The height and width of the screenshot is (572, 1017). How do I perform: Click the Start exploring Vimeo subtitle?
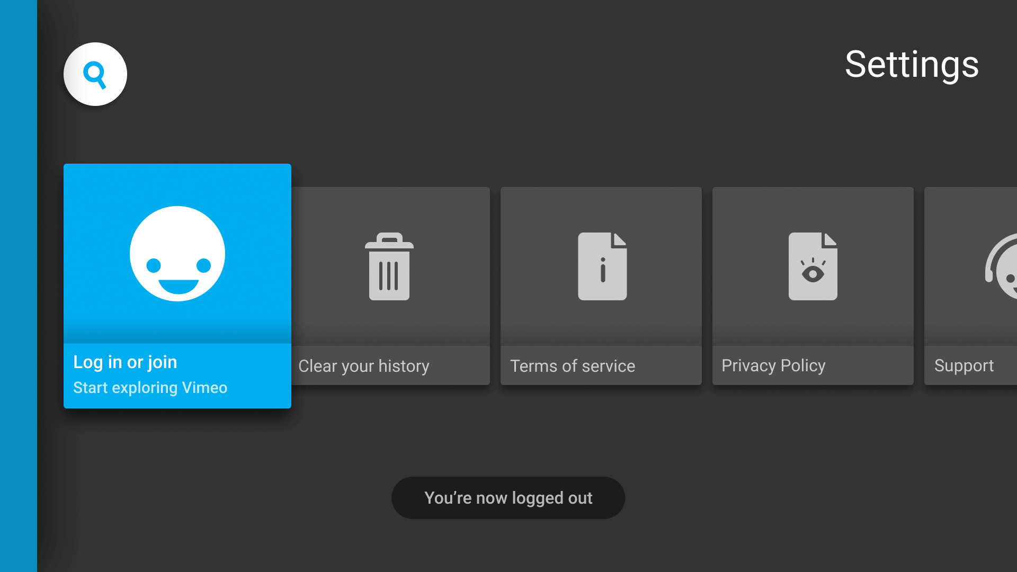150,388
